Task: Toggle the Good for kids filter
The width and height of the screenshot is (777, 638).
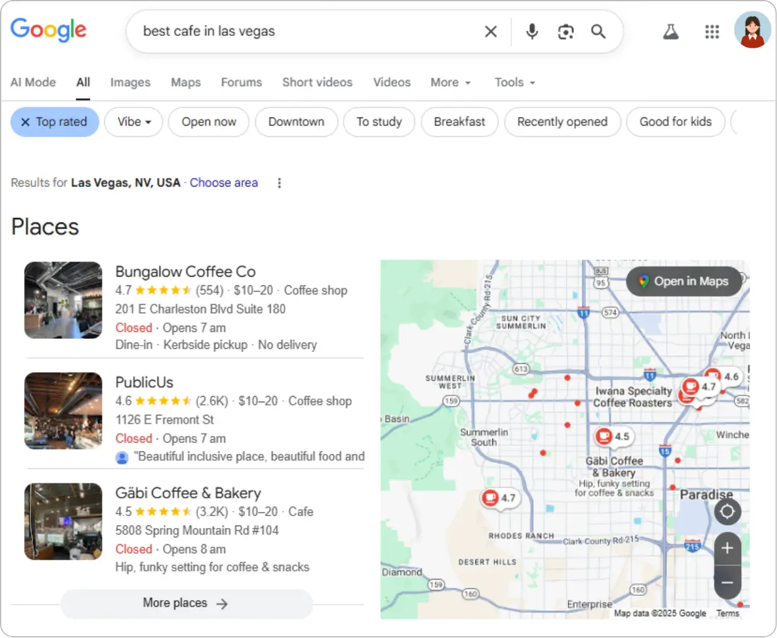Action: (675, 122)
